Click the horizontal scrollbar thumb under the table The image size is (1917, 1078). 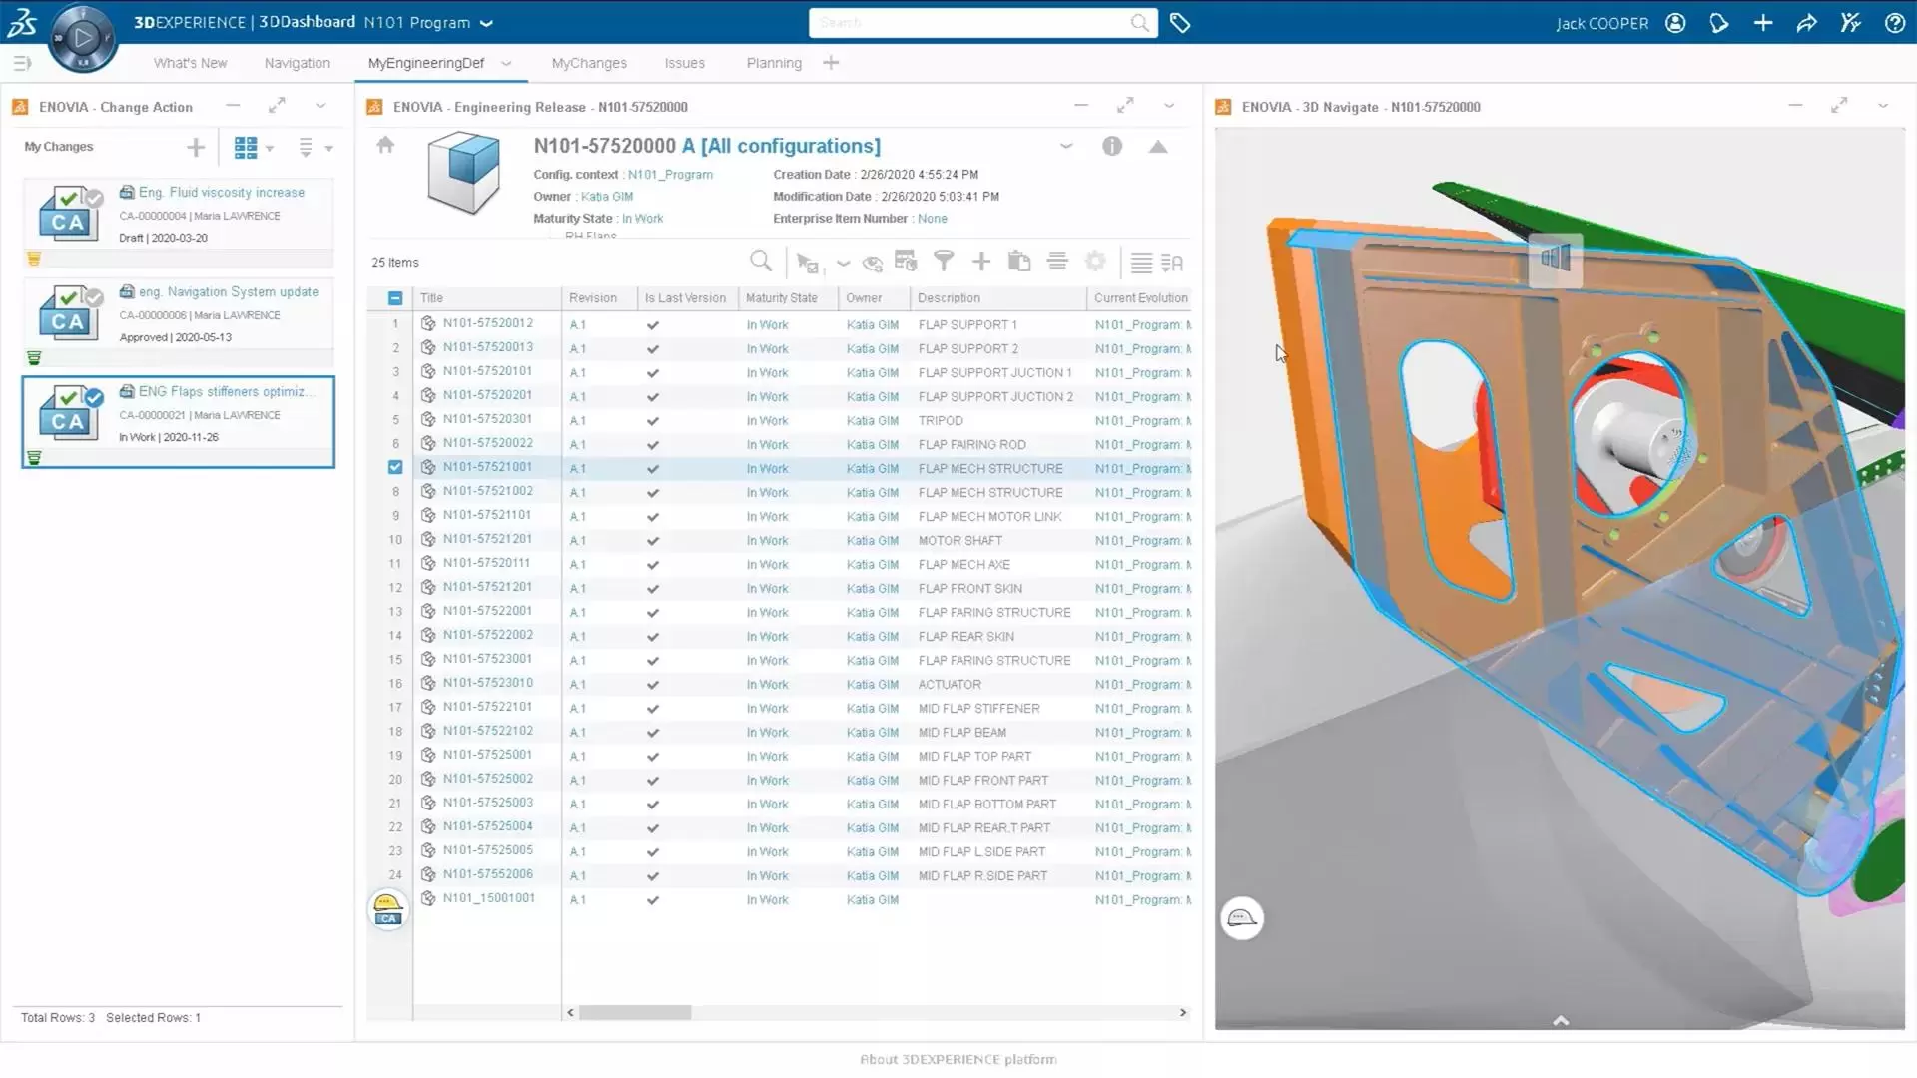[x=635, y=1013]
